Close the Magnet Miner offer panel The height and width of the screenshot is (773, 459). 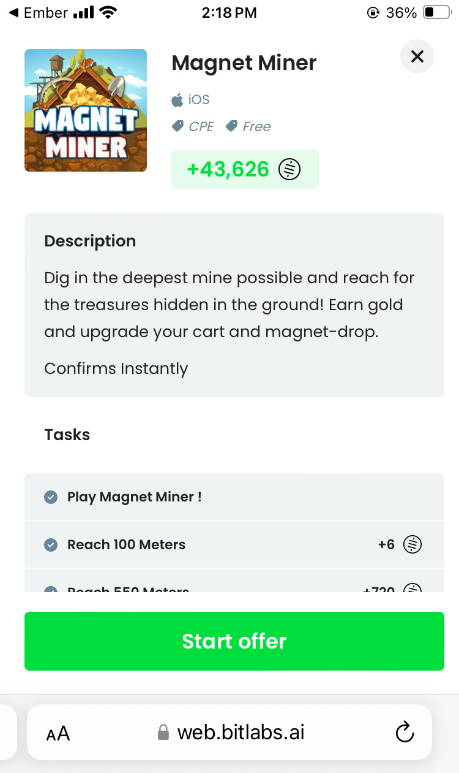click(x=417, y=57)
